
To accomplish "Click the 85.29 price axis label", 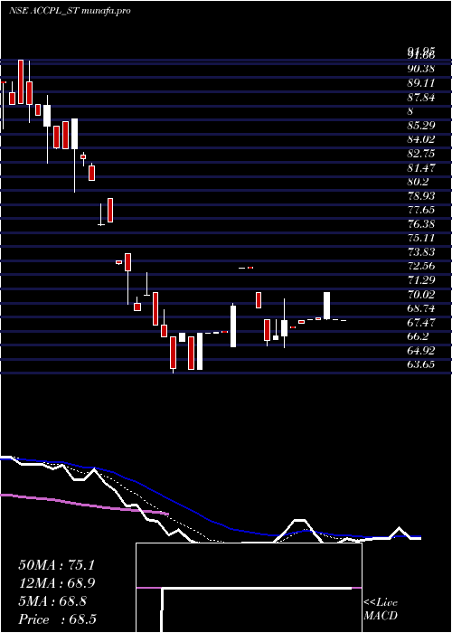I will click(421, 126).
